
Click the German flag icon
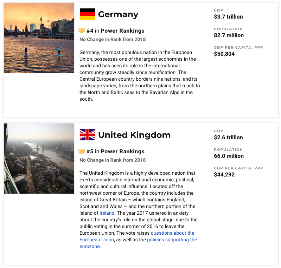(x=87, y=14)
